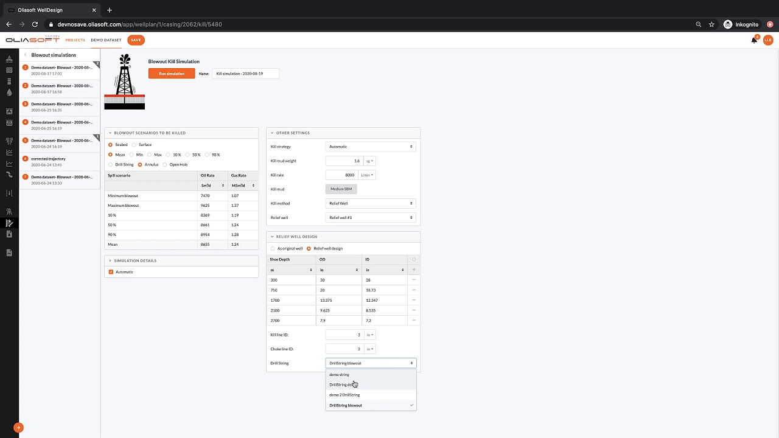Click the orange expand arrow at bottom left

tap(18, 428)
